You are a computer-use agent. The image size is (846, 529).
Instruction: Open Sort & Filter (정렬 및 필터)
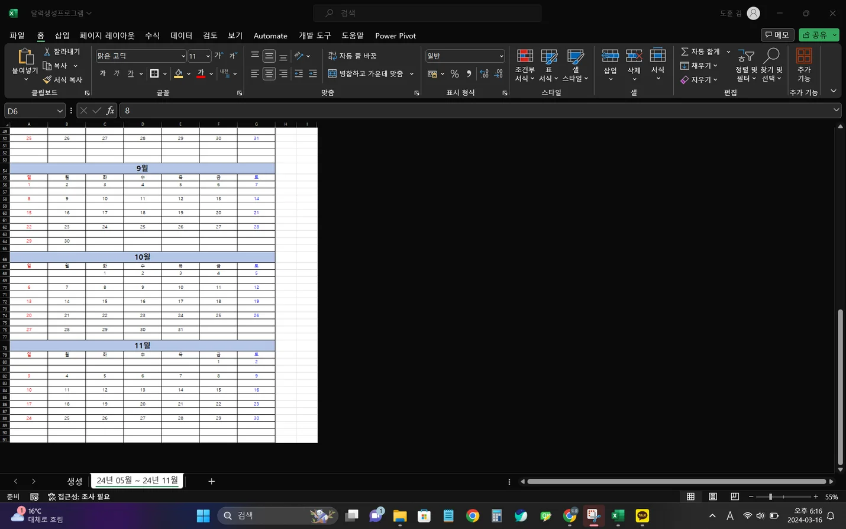(745, 65)
